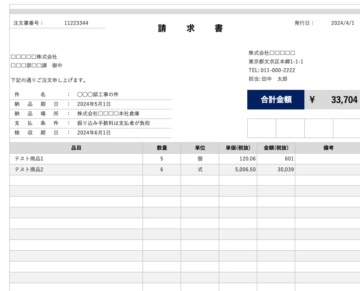Click the 単位 column header
The width and height of the screenshot is (360, 291).
point(200,148)
